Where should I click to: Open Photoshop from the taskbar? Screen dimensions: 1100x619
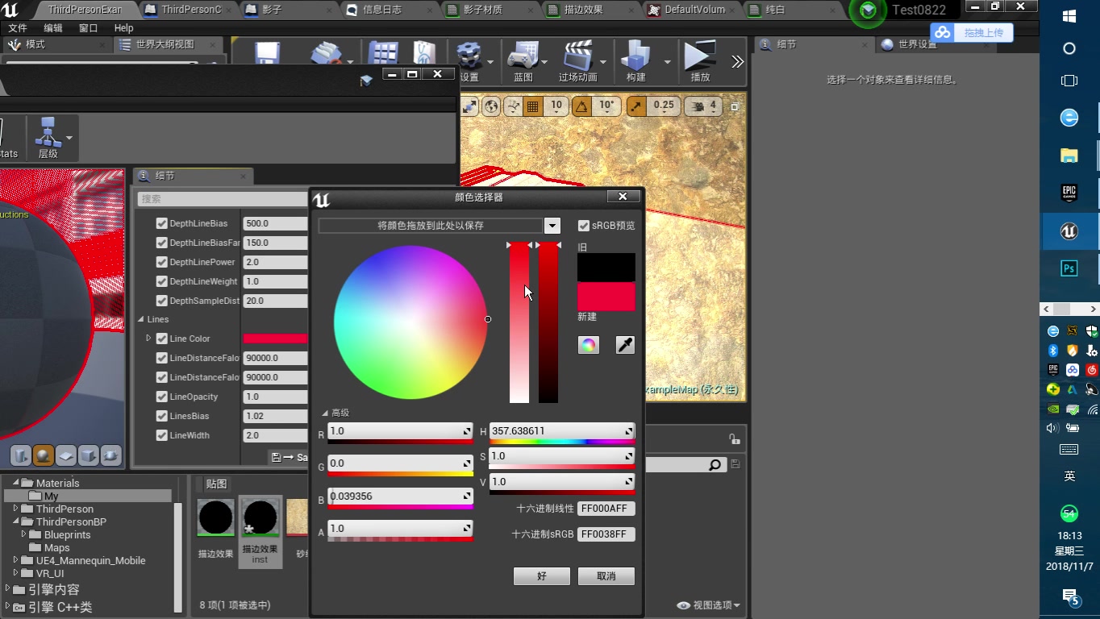1069,268
